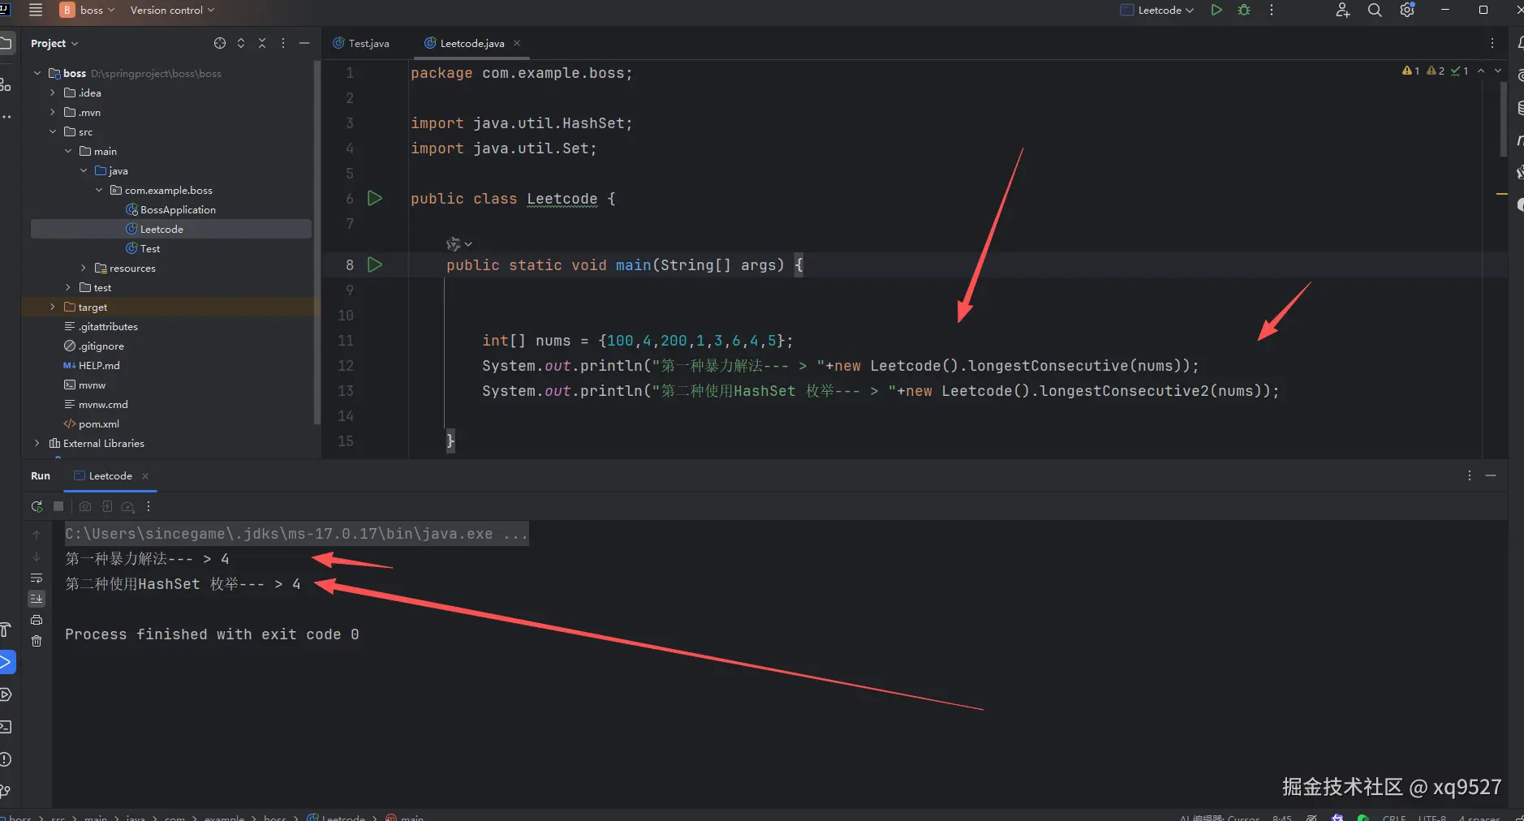This screenshot has width=1524, height=821.
Task: Close Leetcode Run tab
Action: click(145, 476)
